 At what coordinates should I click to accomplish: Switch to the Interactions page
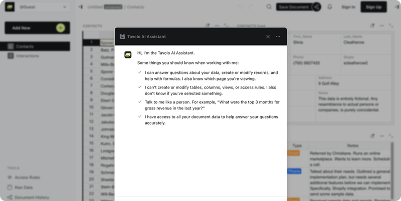(x=38, y=56)
